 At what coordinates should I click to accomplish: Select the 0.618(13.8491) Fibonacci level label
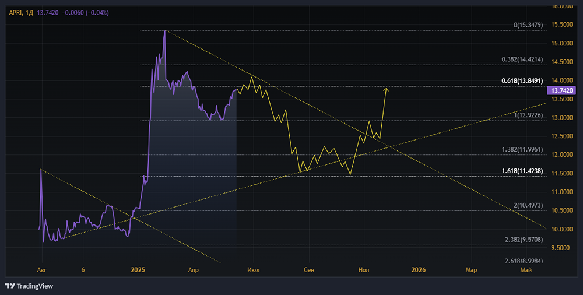pos(522,80)
